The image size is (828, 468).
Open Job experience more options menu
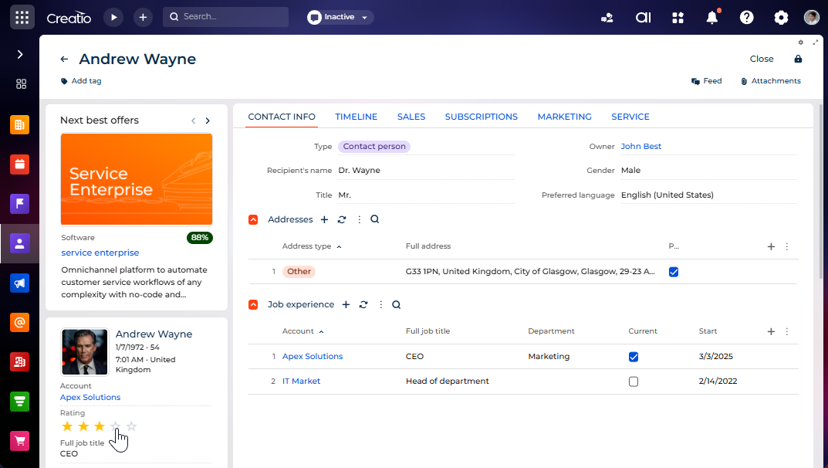380,304
